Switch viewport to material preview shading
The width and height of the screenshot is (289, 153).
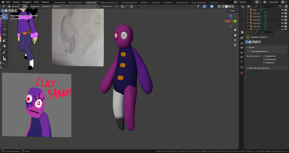coord(230,6)
